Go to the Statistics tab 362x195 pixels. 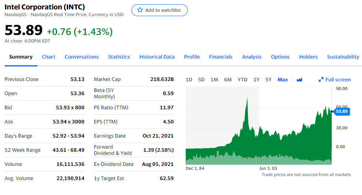(x=119, y=57)
